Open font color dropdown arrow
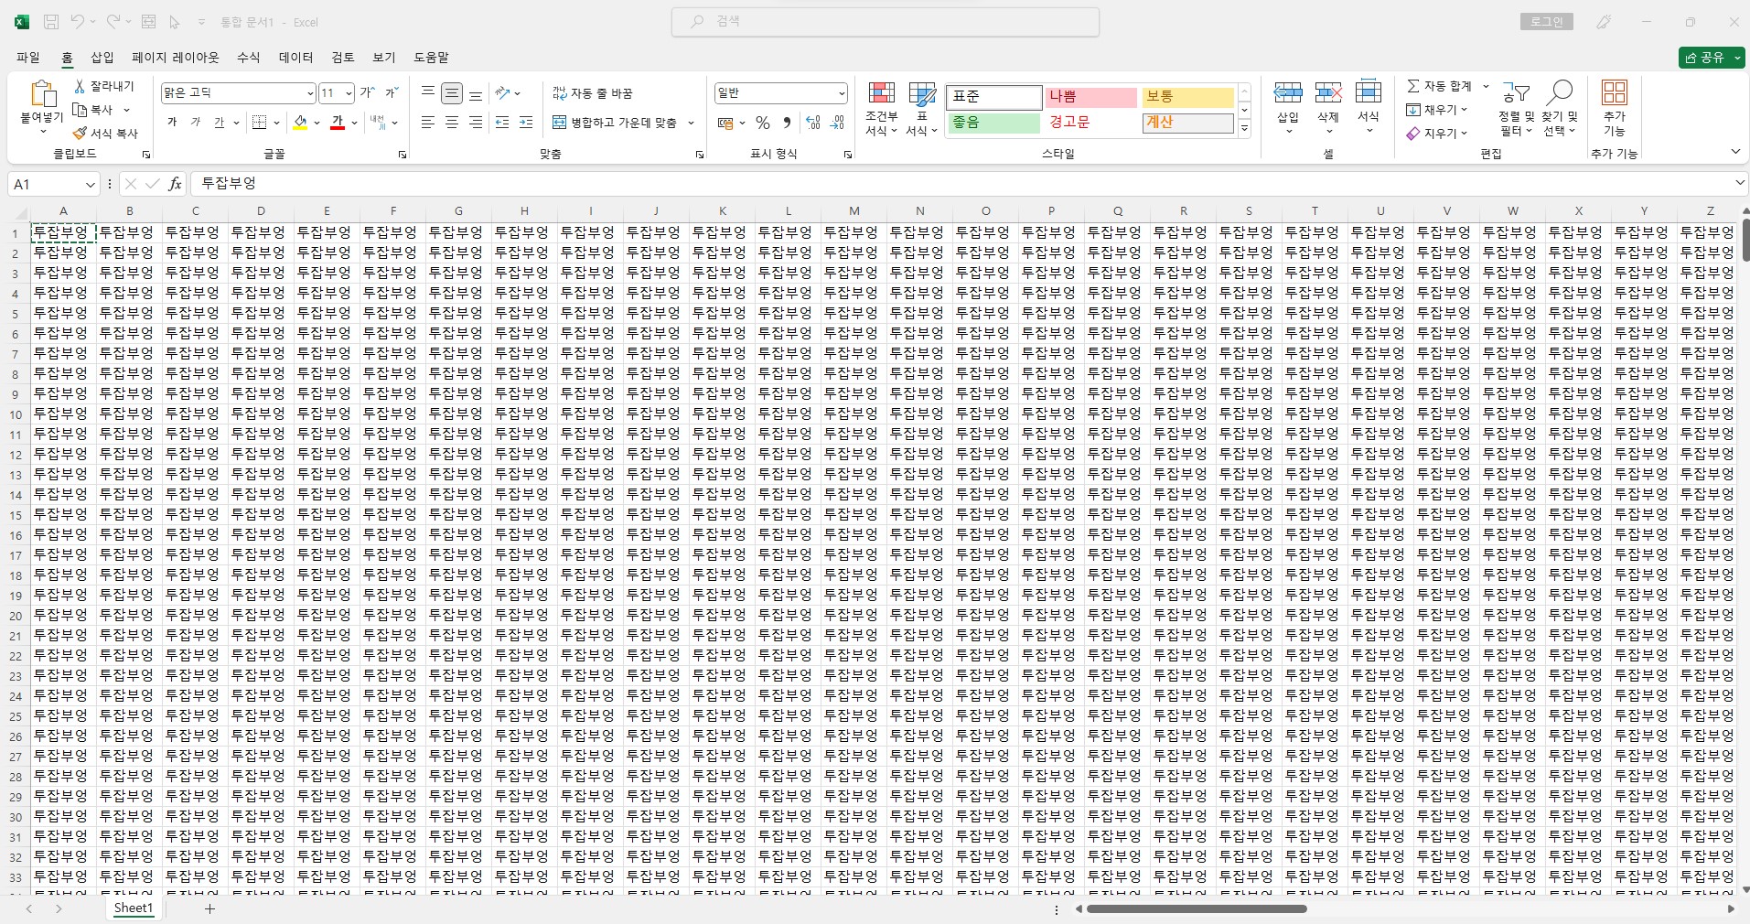Image resolution: width=1750 pixels, height=924 pixels. pos(355,123)
